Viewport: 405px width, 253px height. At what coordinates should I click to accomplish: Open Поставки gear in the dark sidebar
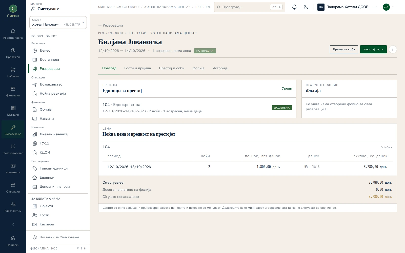13,241
